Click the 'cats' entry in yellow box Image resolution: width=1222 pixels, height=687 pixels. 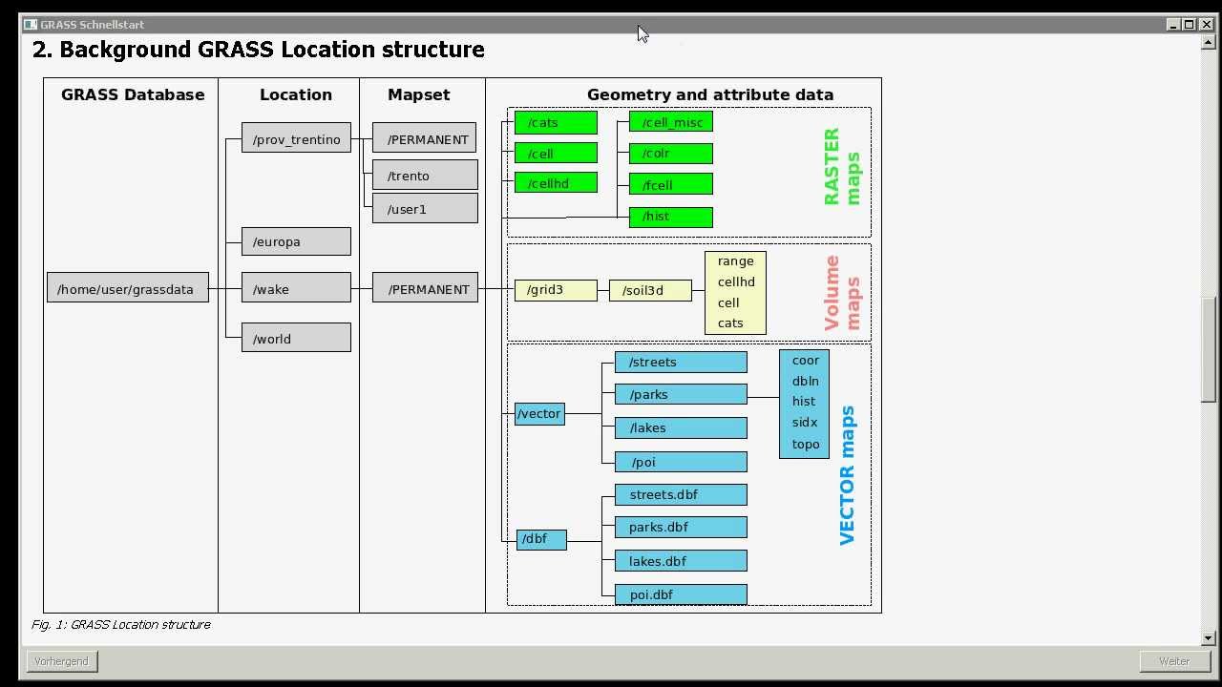click(730, 323)
